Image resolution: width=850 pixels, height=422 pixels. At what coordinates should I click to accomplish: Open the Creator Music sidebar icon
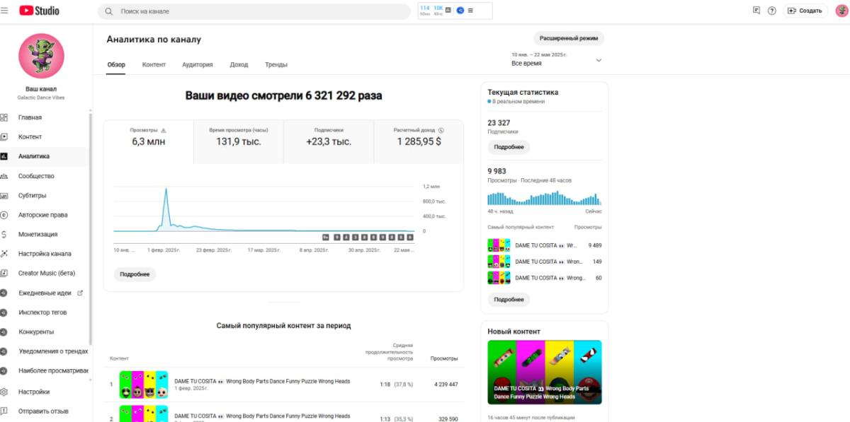(4, 273)
